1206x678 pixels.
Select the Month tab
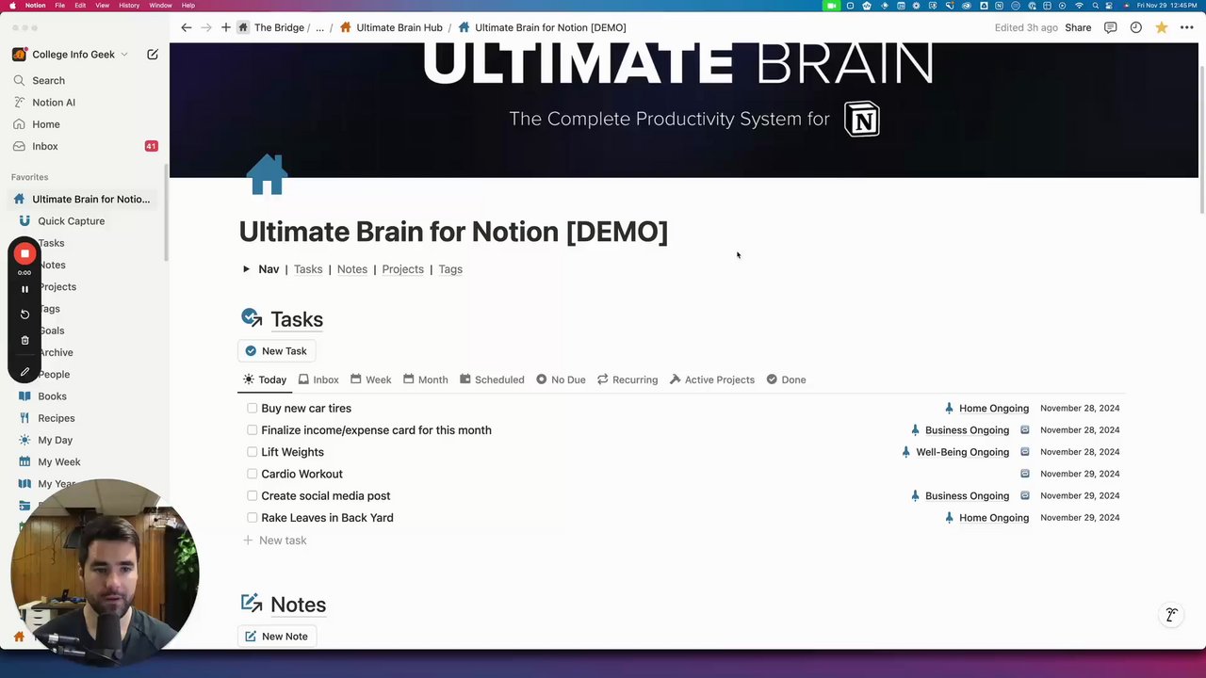point(425,379)
